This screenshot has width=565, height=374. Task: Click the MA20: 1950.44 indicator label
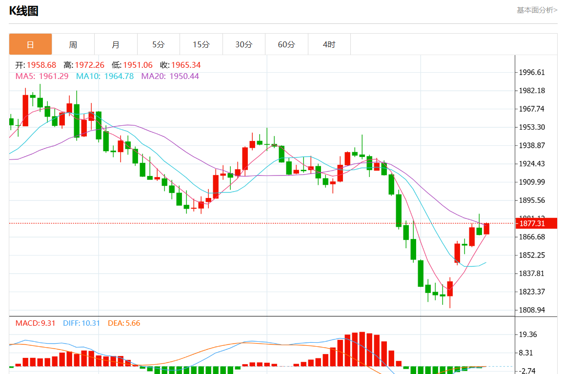pyautogui.click(x=170, y=77)
